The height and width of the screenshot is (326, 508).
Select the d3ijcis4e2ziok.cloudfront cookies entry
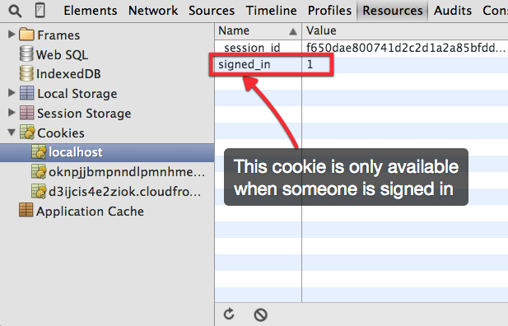[116, 192]
